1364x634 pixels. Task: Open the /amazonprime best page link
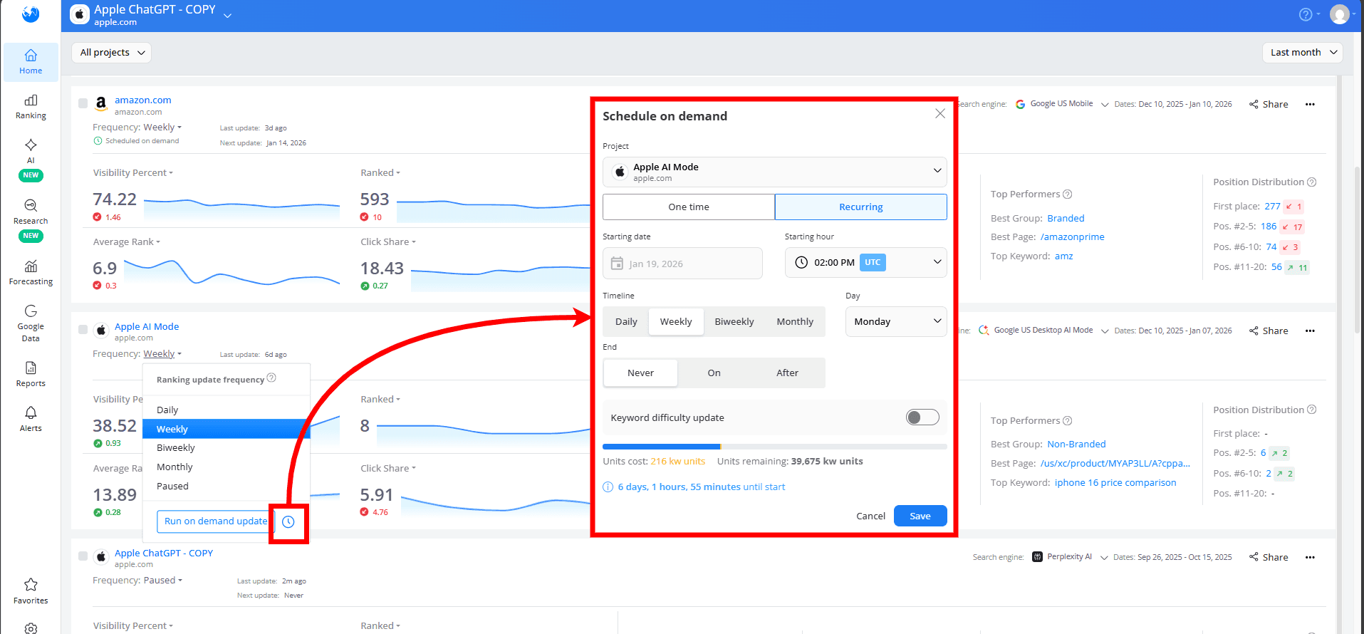(x=1072, y=237)
